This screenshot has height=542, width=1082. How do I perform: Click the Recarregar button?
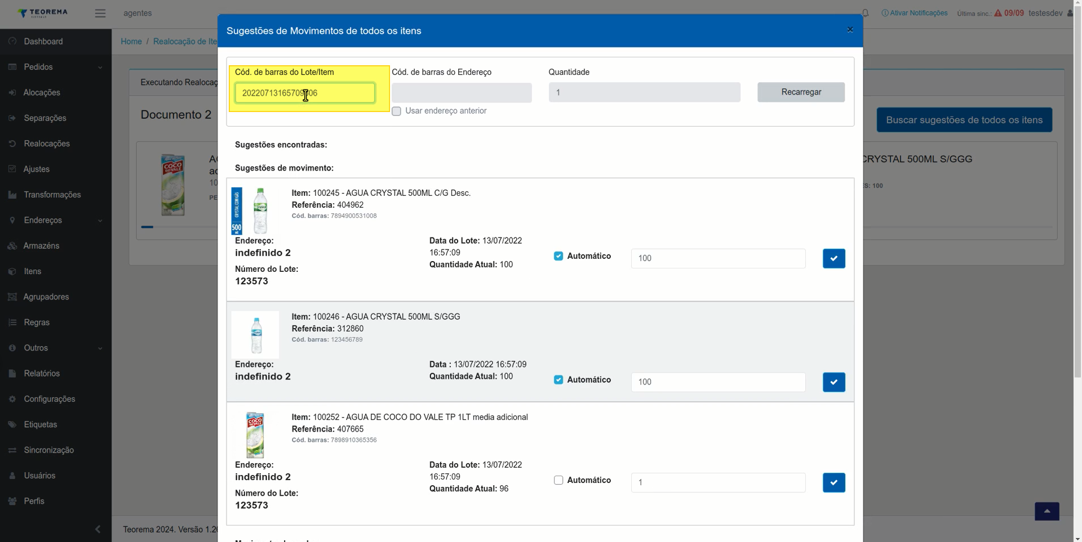801,92
